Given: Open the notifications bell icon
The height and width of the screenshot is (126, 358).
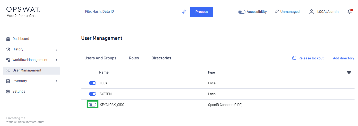Looking at the screenshot, I should pos(350,12).
